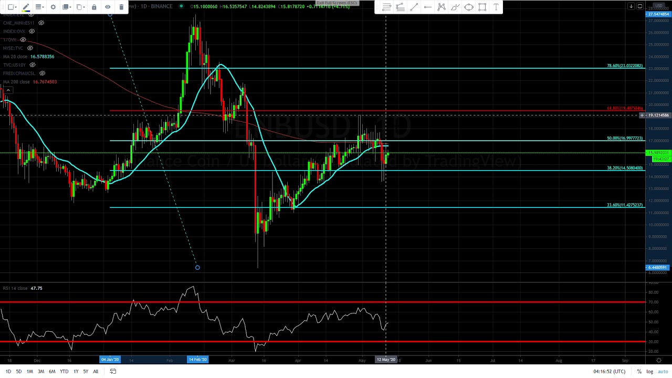Toggle the percent scale button

point(639,372)
